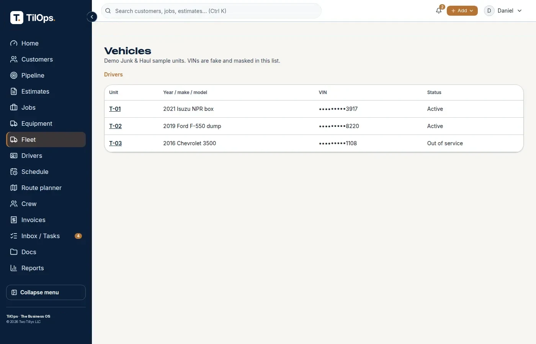Click the D user avatar
This screenshot has width=536, height=344.
pyautogui.click(x=489, y=11)
